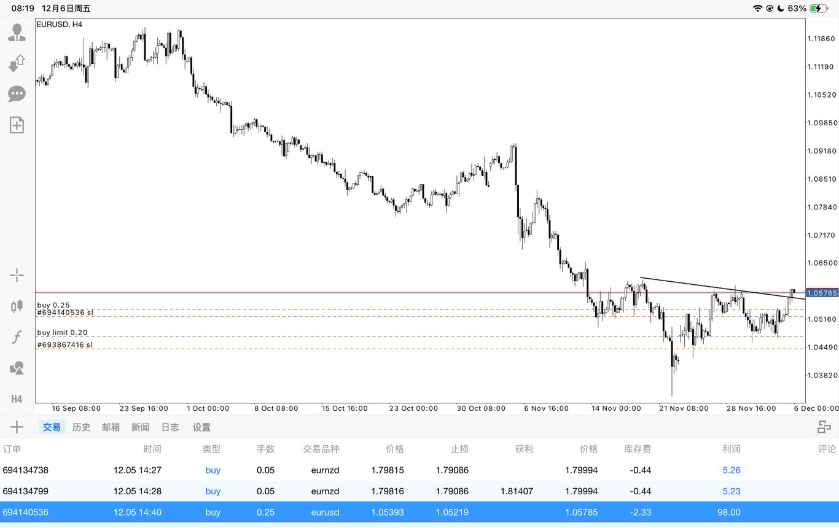
Task: Check the Wi-Fi status icon
Action: [x=757, y=9]
